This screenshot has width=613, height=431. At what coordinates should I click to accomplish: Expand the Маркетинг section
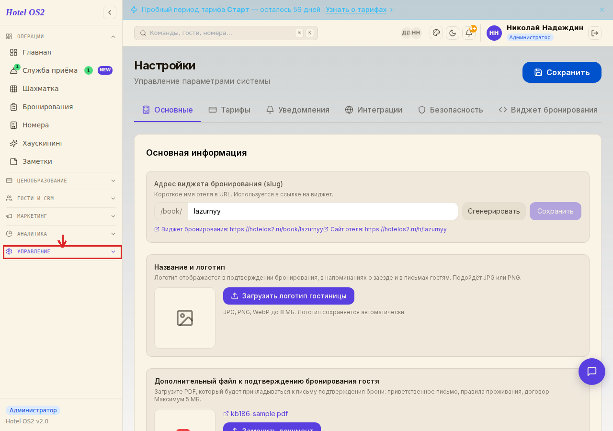(x=61, y=216)
